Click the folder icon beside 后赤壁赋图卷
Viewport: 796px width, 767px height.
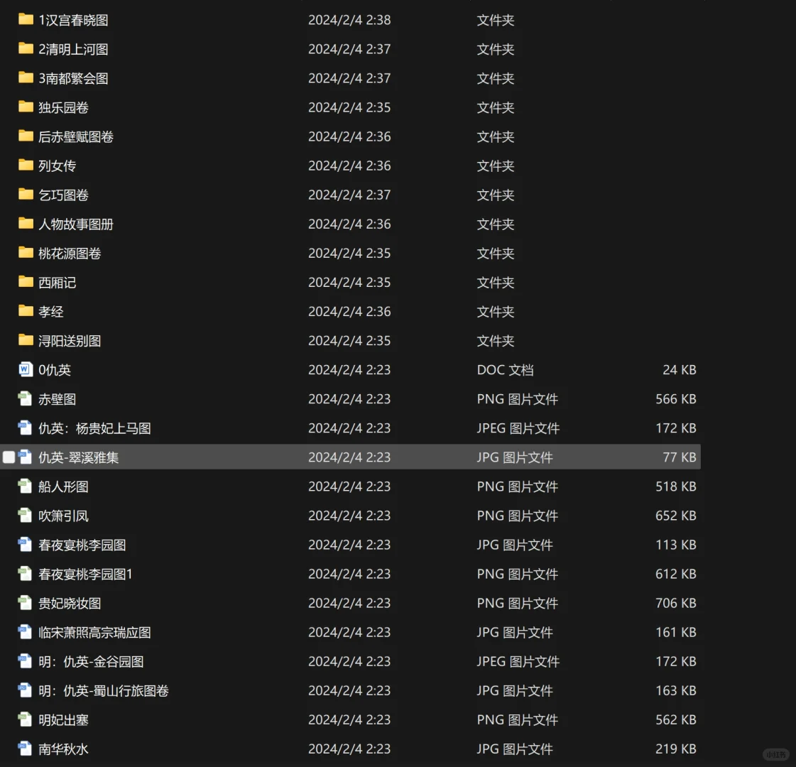[26, 136]
